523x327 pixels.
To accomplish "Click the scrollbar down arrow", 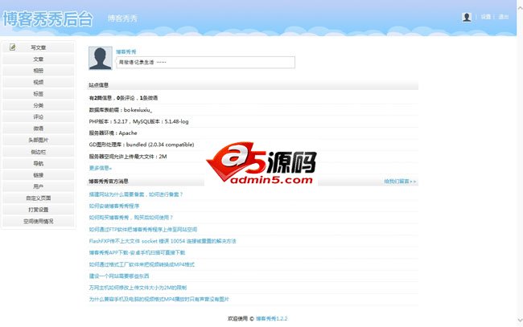I will coord(520,321).
